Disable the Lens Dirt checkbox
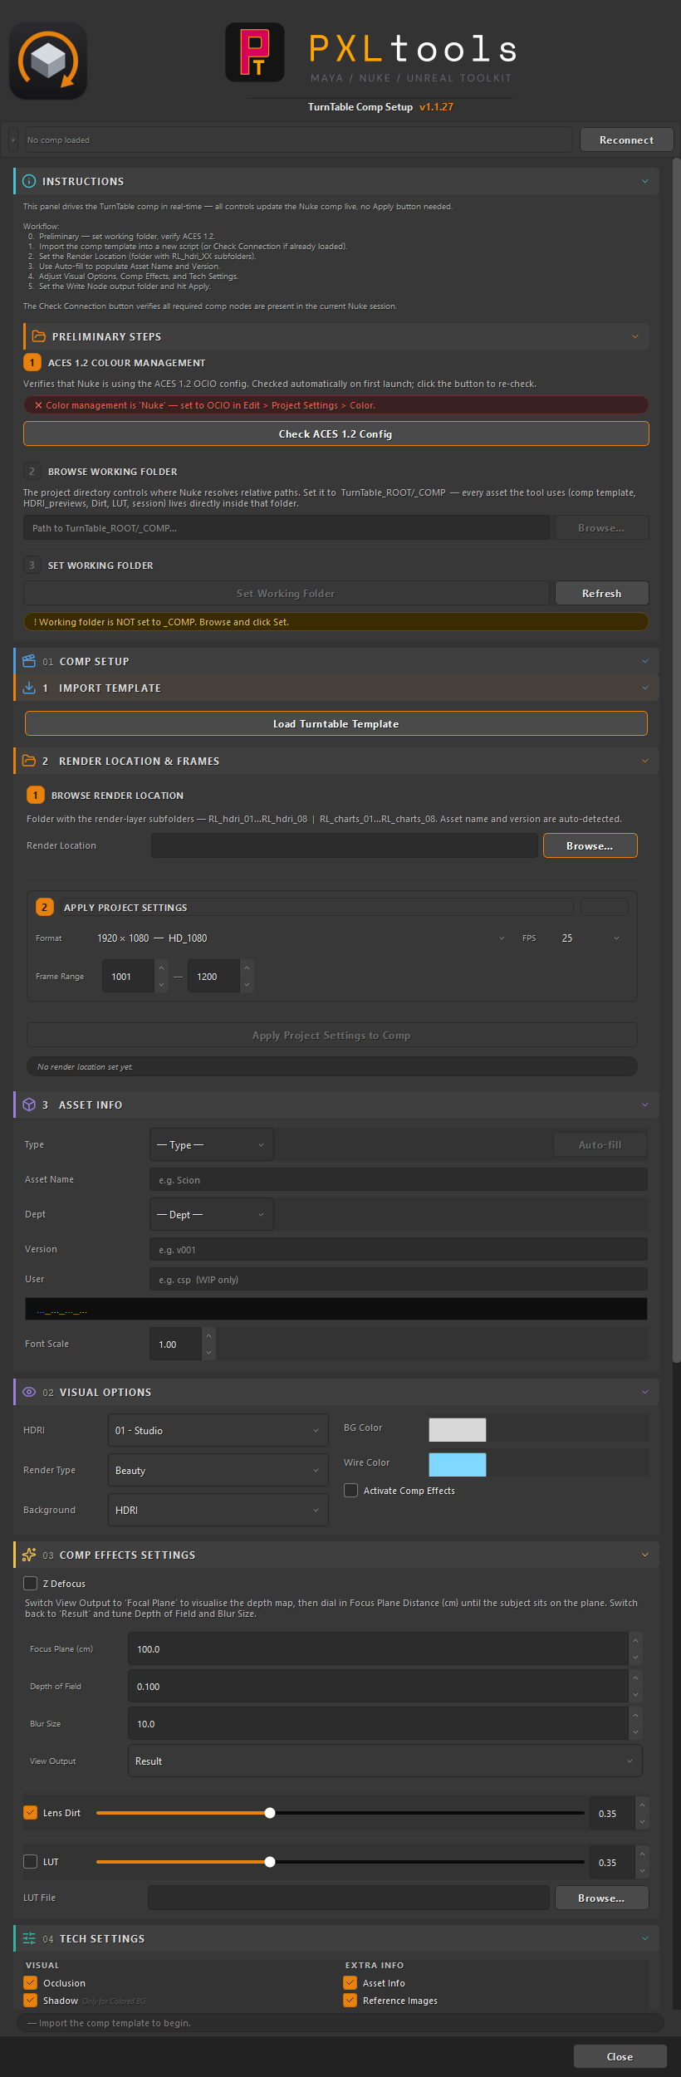 (30, 1812)
